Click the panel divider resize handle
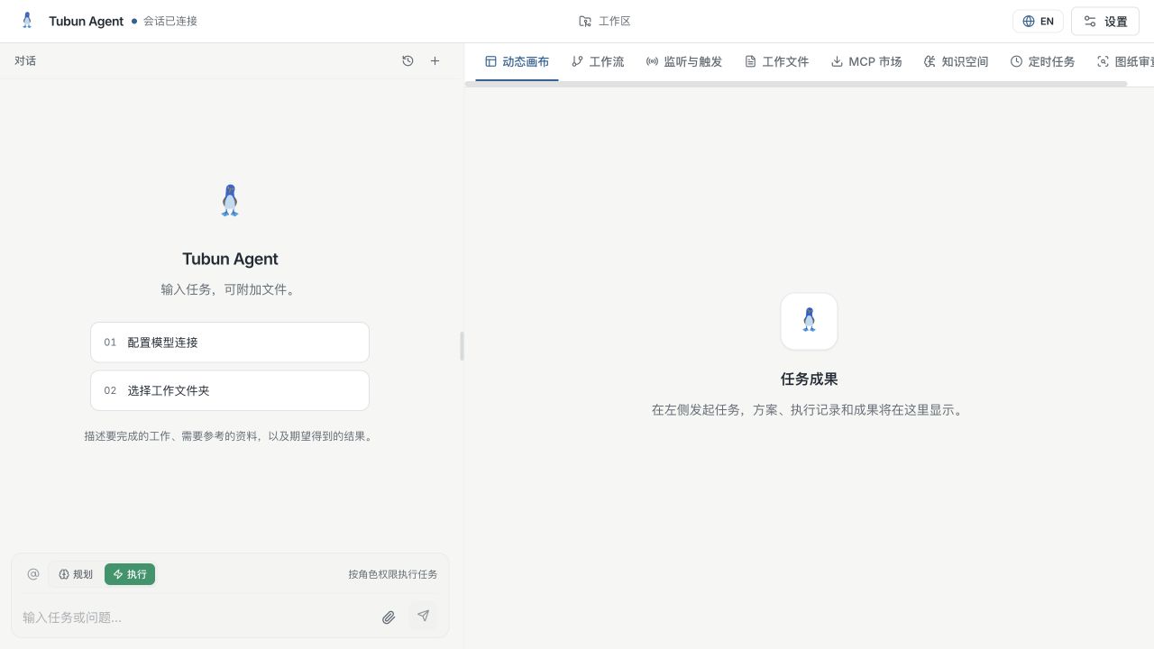The height and width of the screenshot is (649, 1154). pos(463,346)
